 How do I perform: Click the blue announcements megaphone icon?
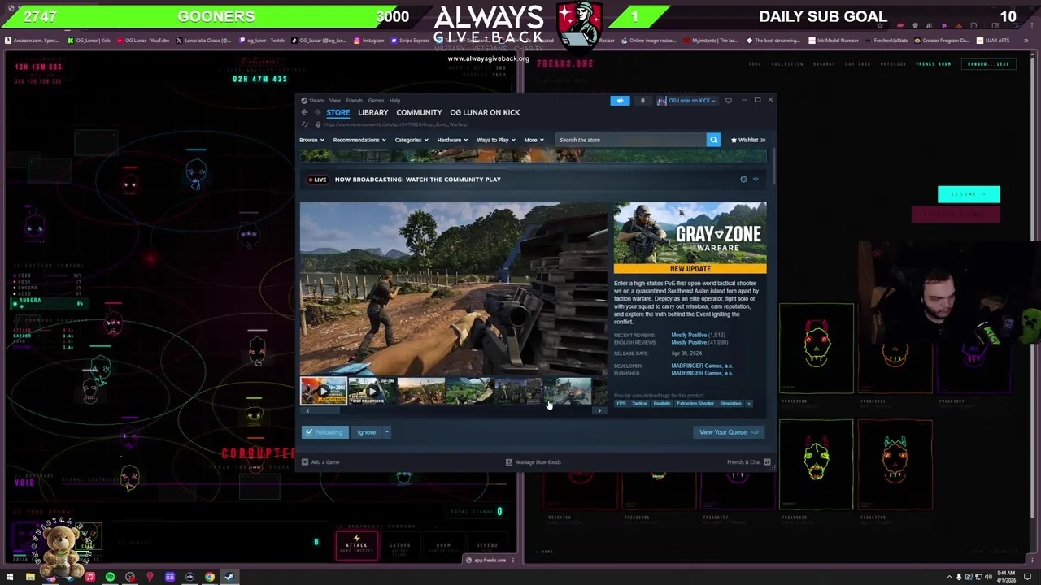pyautogui.click(x=620, y=101)
